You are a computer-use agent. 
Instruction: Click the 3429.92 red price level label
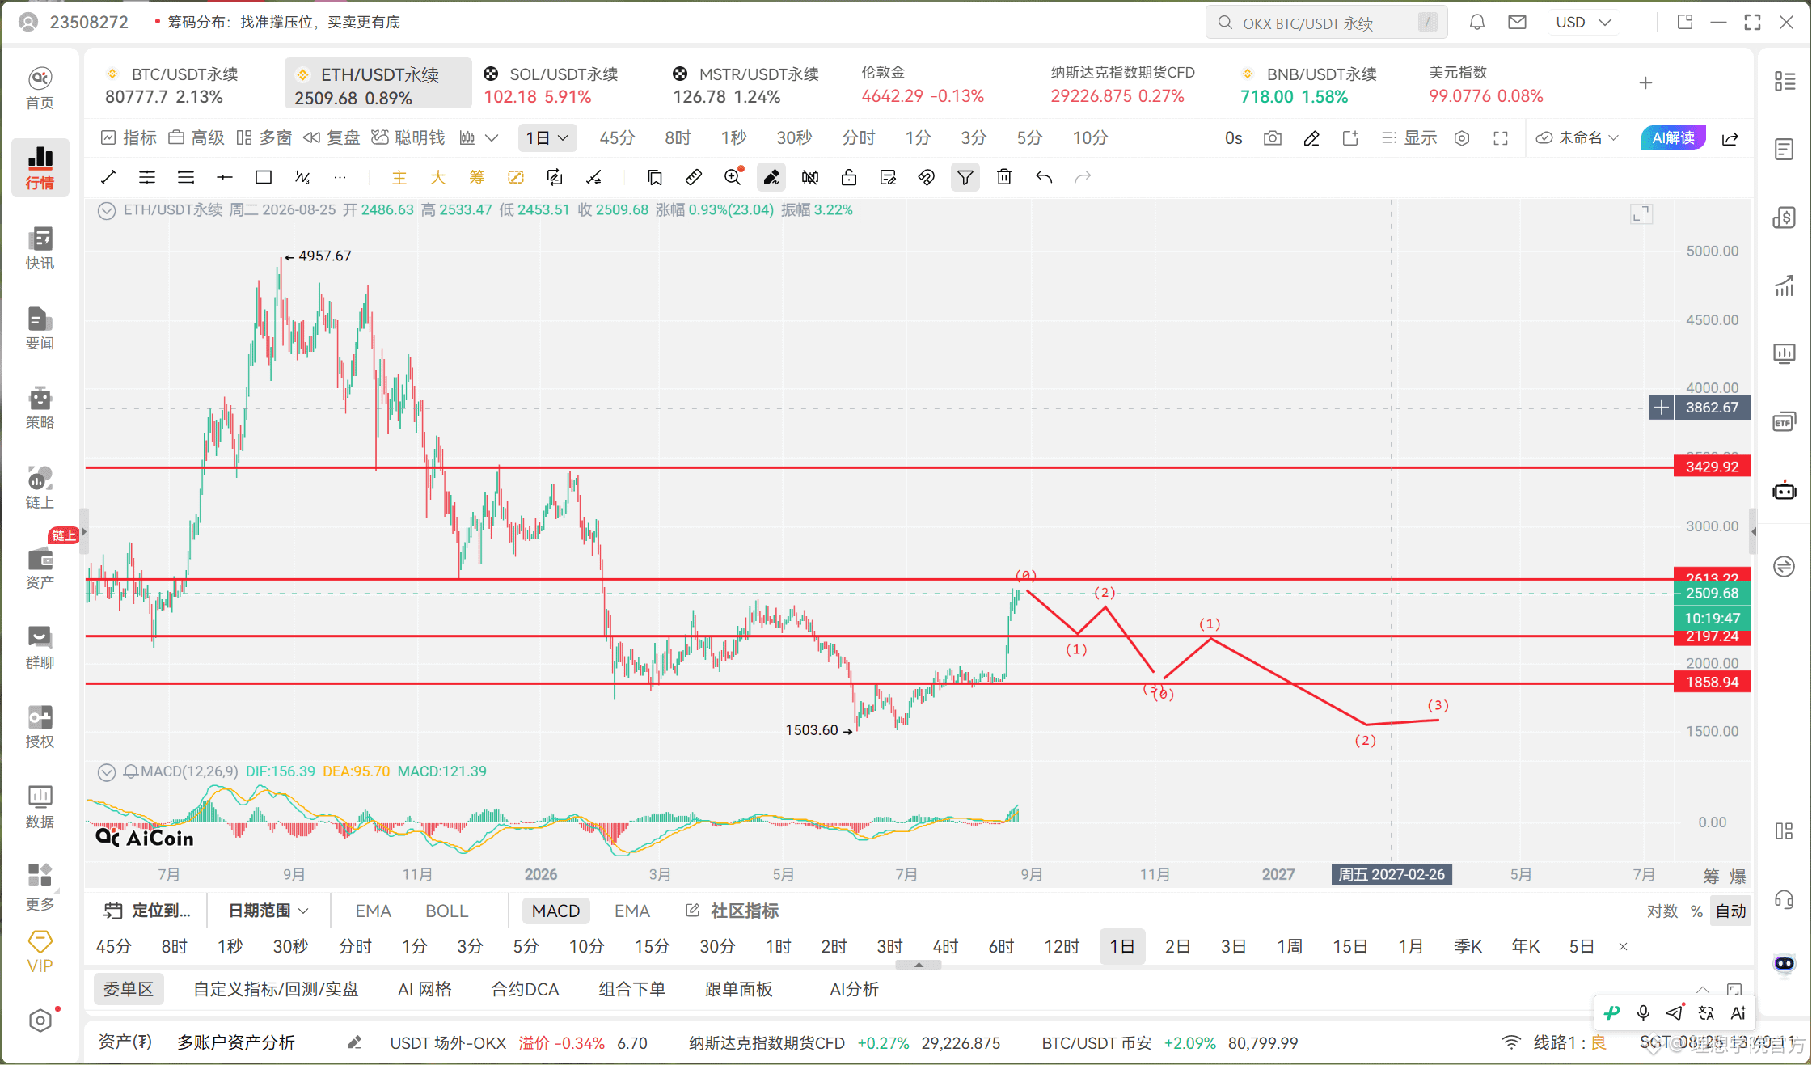(1712, 467)
